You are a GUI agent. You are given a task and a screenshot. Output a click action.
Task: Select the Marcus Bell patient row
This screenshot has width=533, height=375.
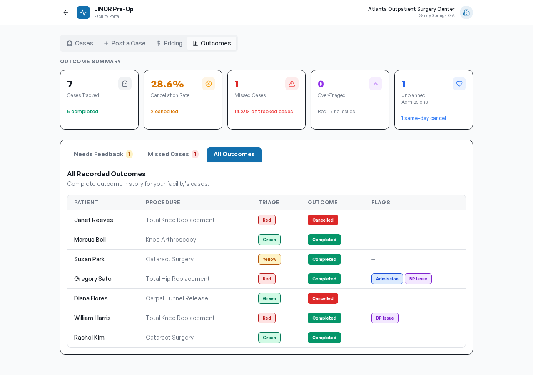[90, 240]
